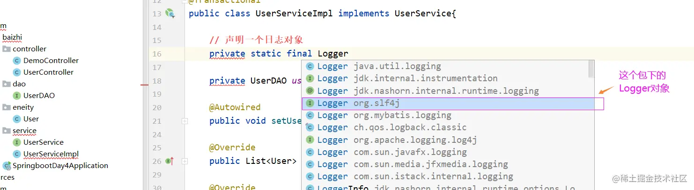This screenshot has height=190, width=694.
Task: Click implements-method gutter icon on line 26
Action: click(170, 161)
